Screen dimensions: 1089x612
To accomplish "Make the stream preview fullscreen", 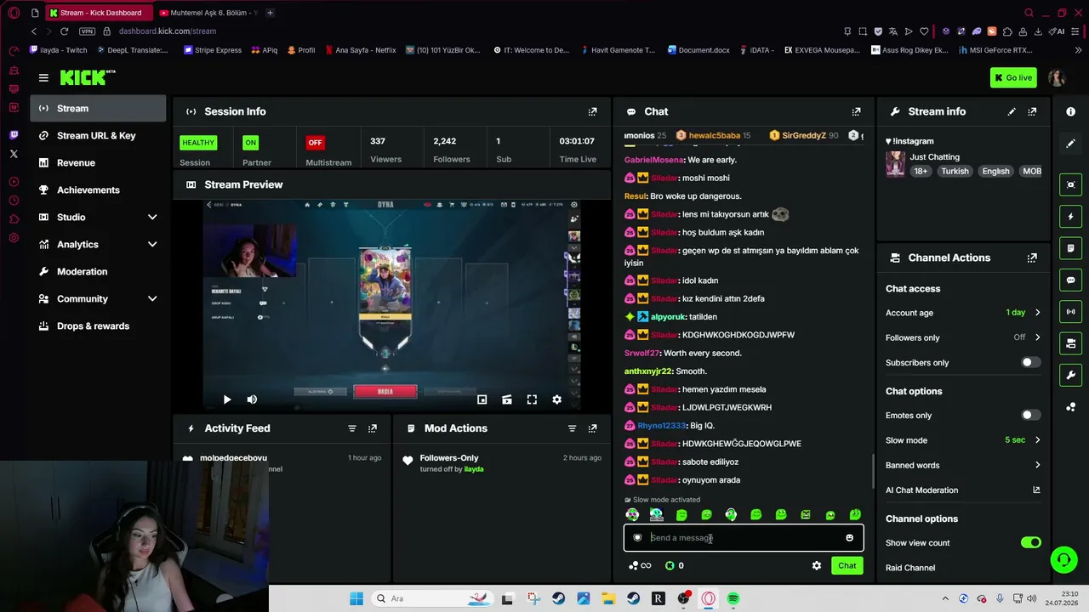I will pyautogui.click(x=532, y=399).
